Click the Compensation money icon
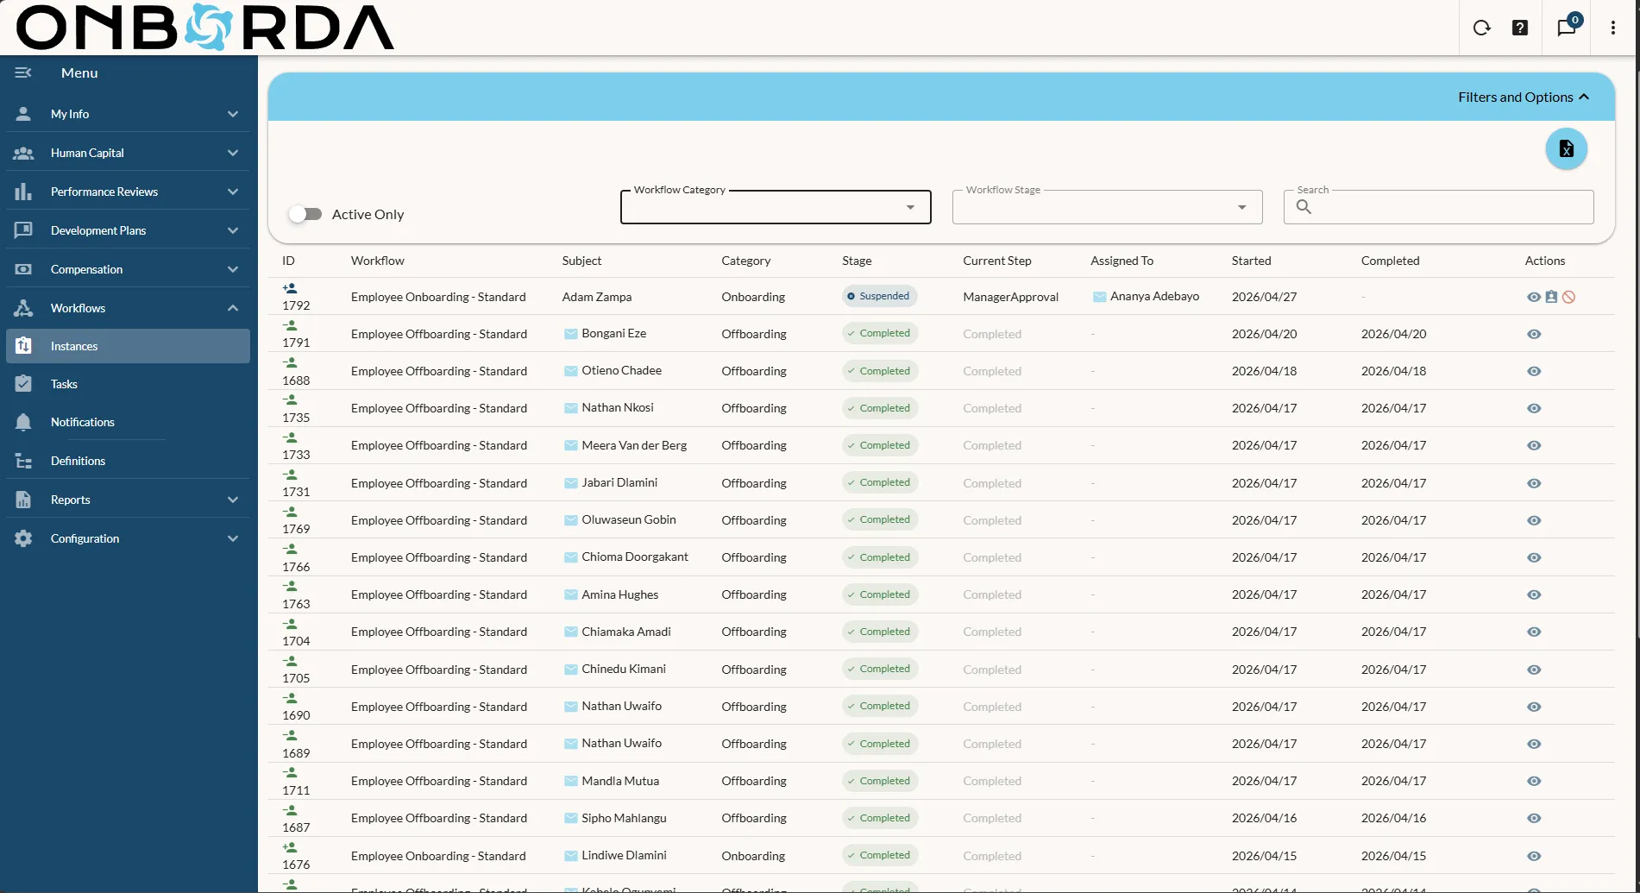 point(23,269)
